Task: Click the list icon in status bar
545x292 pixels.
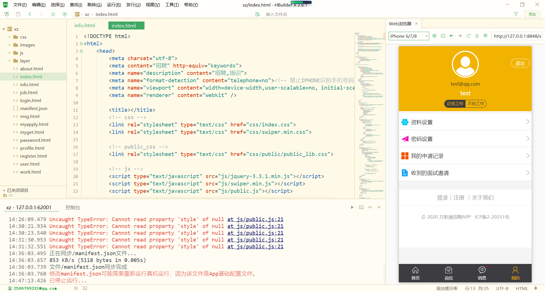Action: 76,288
